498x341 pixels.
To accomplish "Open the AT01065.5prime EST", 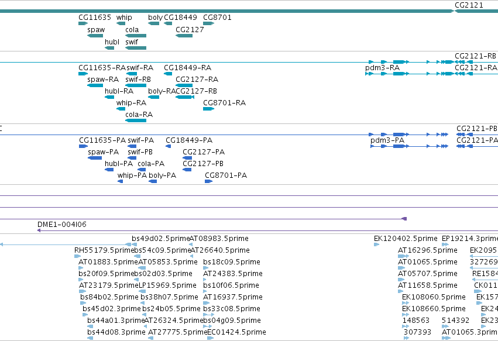I will (401, 268).
